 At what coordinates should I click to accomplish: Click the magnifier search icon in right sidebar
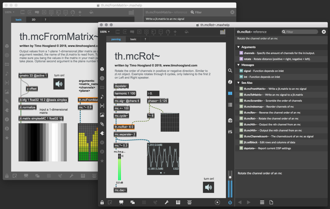[230, 70]
